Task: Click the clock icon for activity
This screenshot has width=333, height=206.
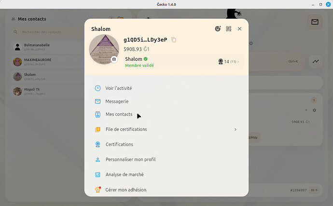Action: 97,88
